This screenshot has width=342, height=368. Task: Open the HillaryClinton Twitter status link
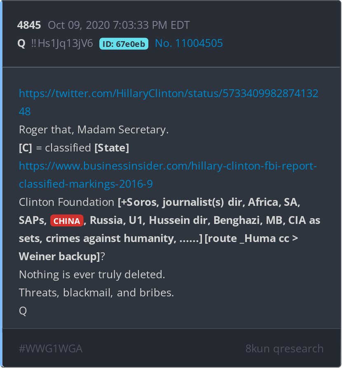click(168, 93)
